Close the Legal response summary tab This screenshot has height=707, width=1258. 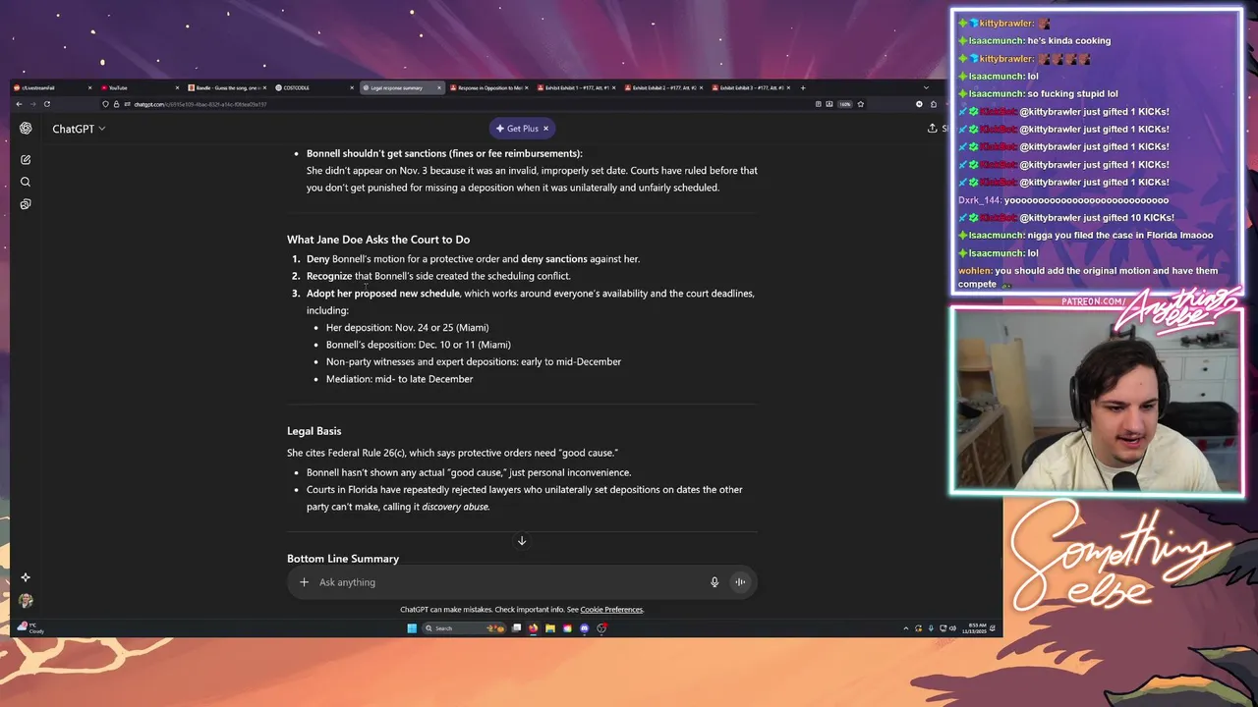coord(439,88)
